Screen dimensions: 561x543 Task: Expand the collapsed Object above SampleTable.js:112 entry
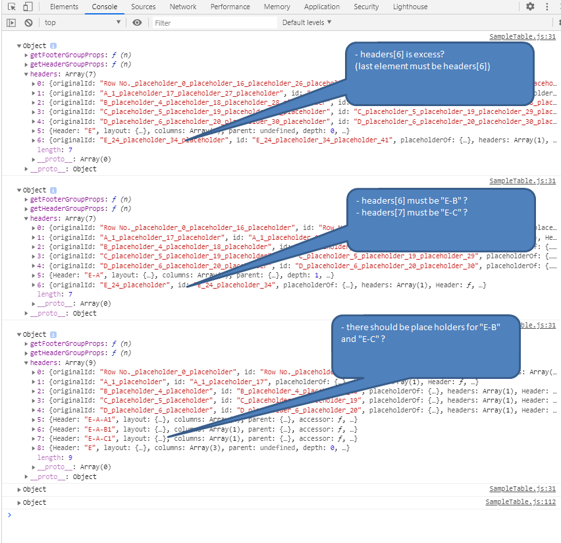click(x=19, y=489)
